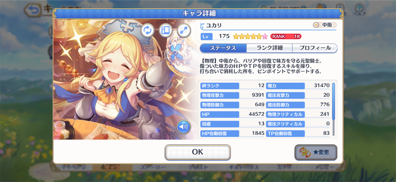This screenshot has height=182, width=396.
Task: Click the Lv 175 level indicator
Action: coord(215,36)
